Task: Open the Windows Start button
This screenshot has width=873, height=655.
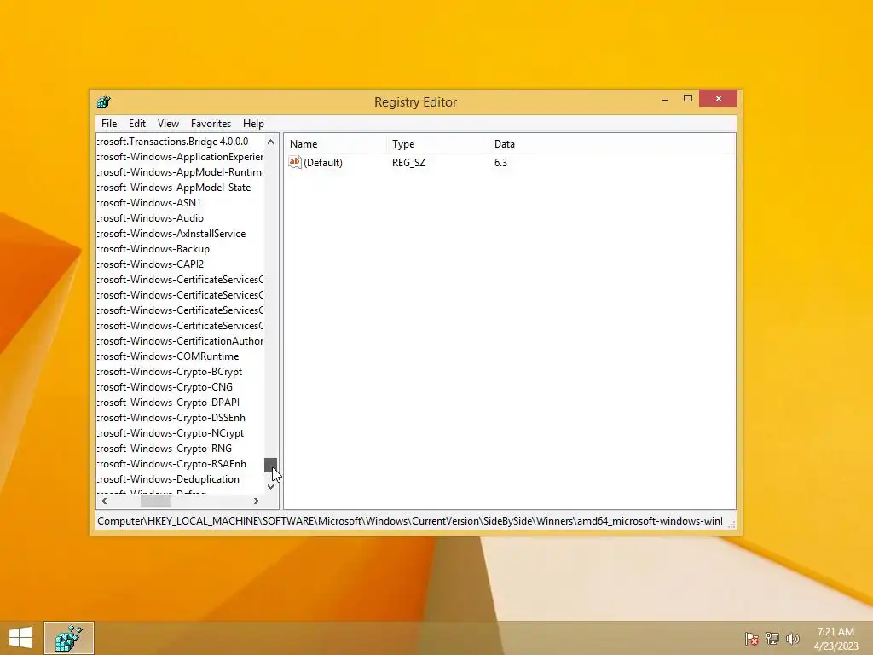Action: pos(20,638)
